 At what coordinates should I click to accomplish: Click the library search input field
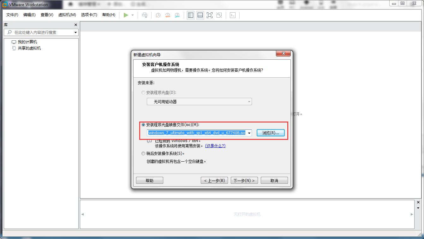41,32
